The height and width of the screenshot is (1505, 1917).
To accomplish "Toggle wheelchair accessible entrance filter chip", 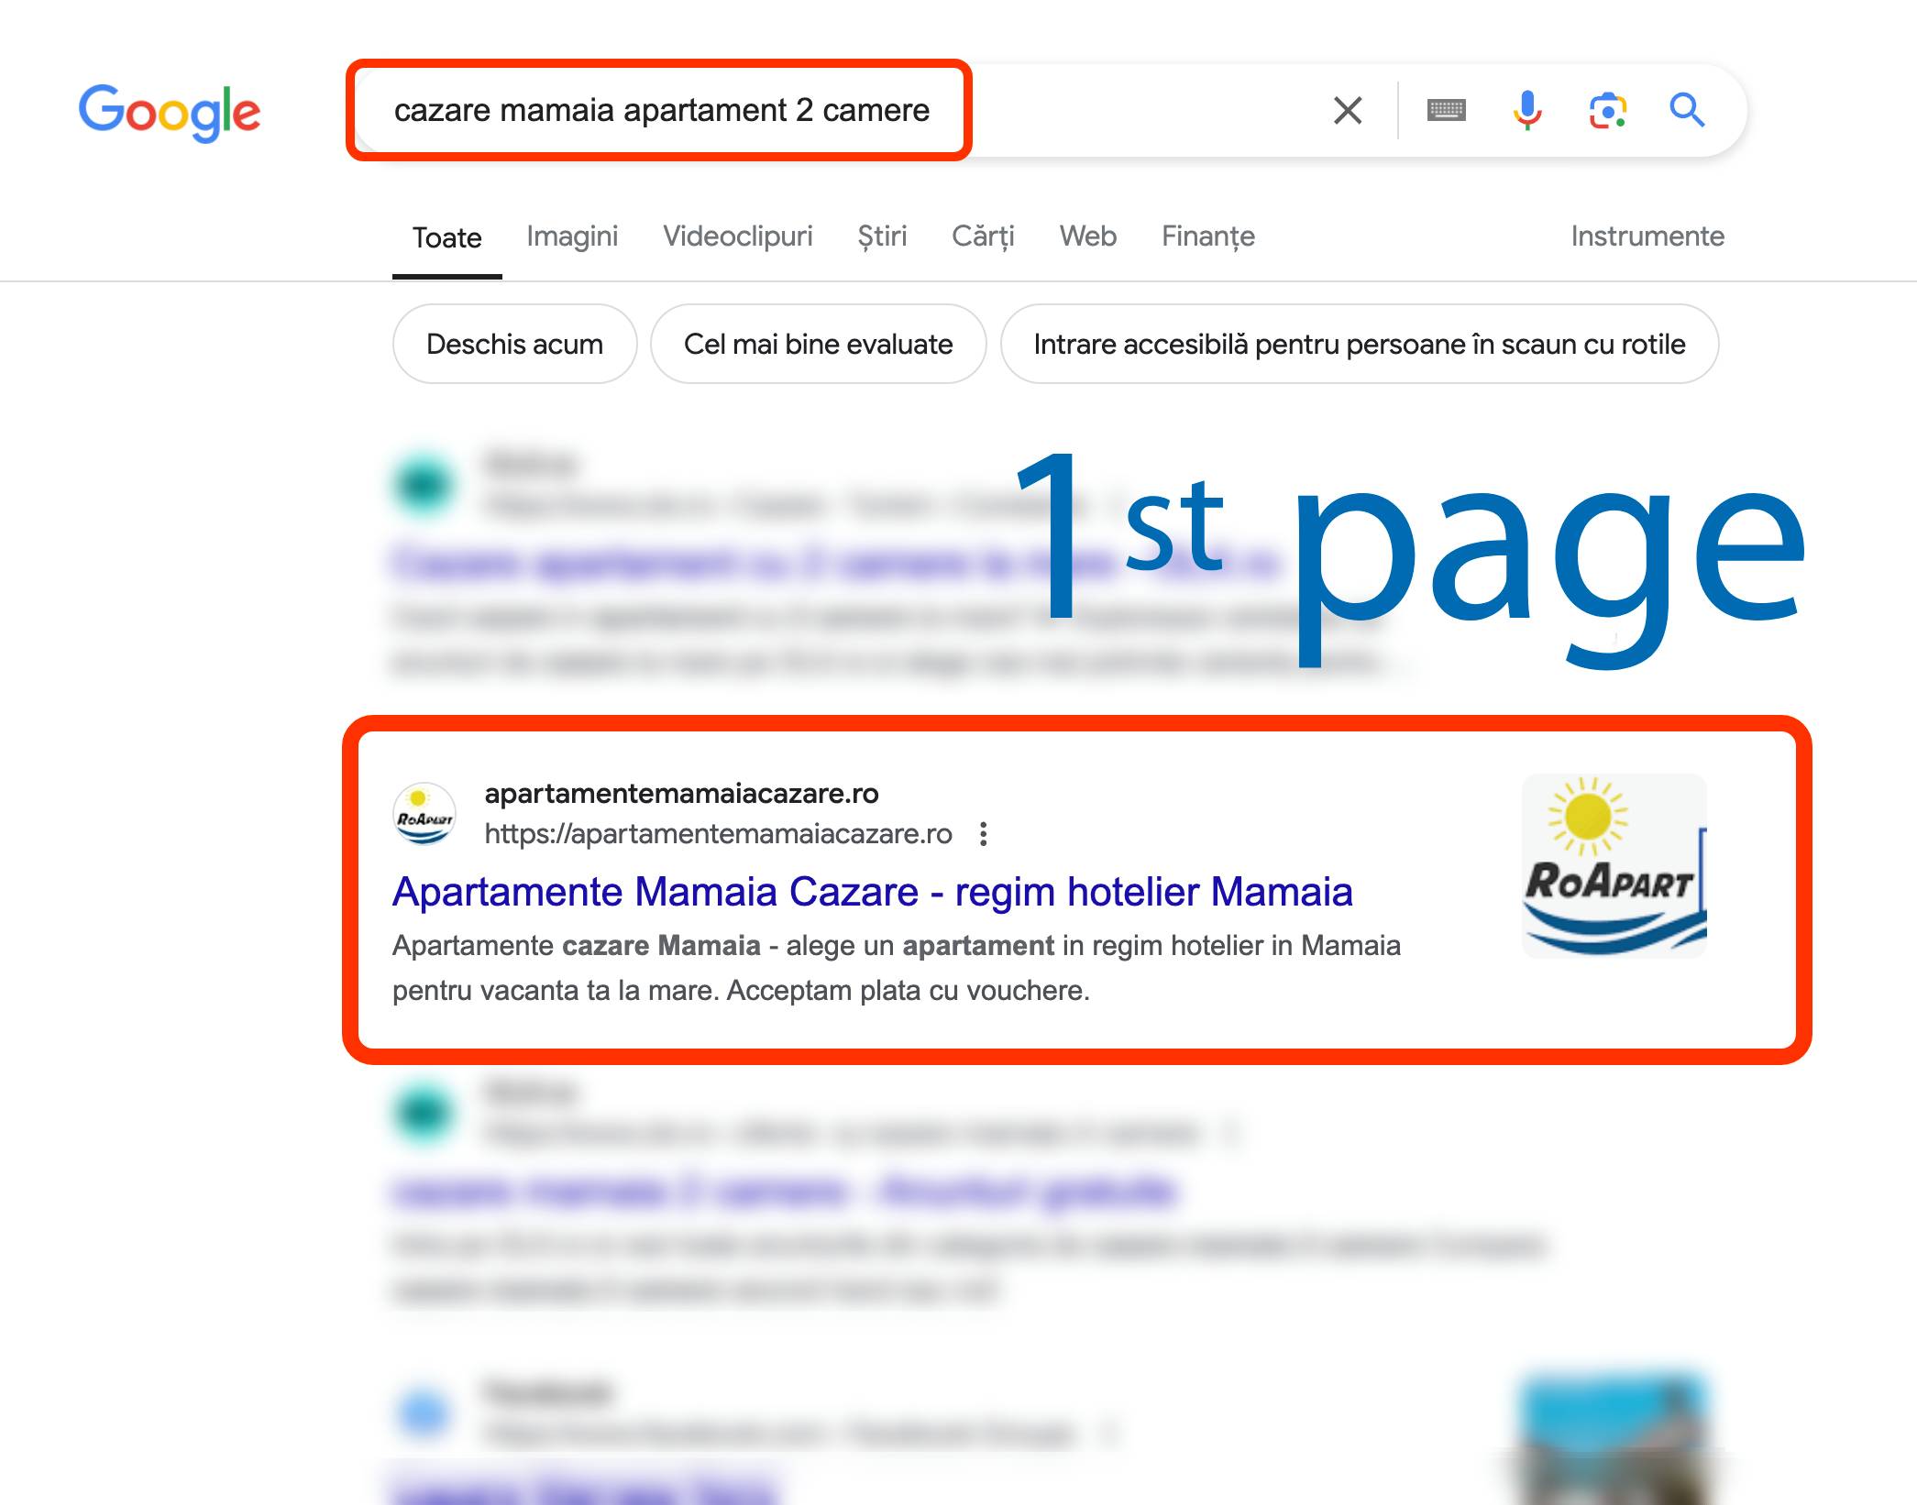I will (1359, 344).
